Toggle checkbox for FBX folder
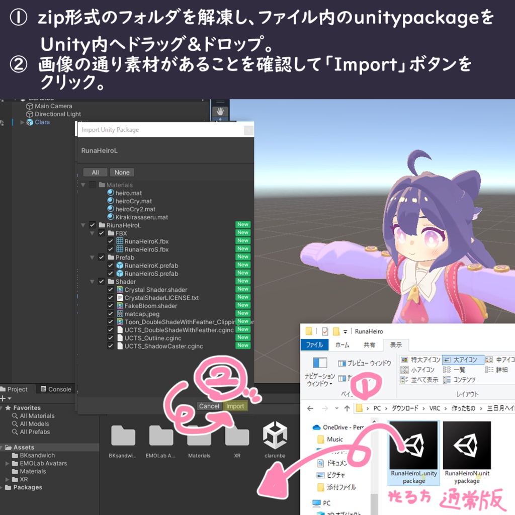Image resolution: width=515 pixels, height=515 pixels. [x=102, y=233]
